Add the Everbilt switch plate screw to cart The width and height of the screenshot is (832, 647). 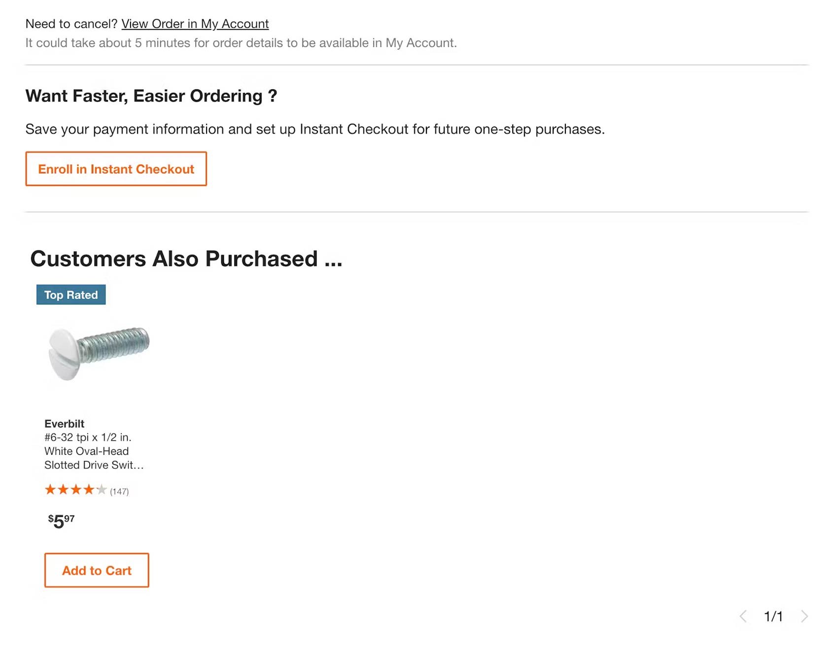[x=96, y=571]
